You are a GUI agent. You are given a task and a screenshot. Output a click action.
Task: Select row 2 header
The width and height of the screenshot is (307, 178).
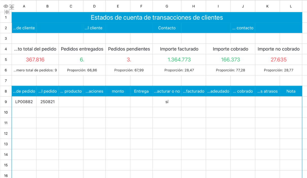6,28
